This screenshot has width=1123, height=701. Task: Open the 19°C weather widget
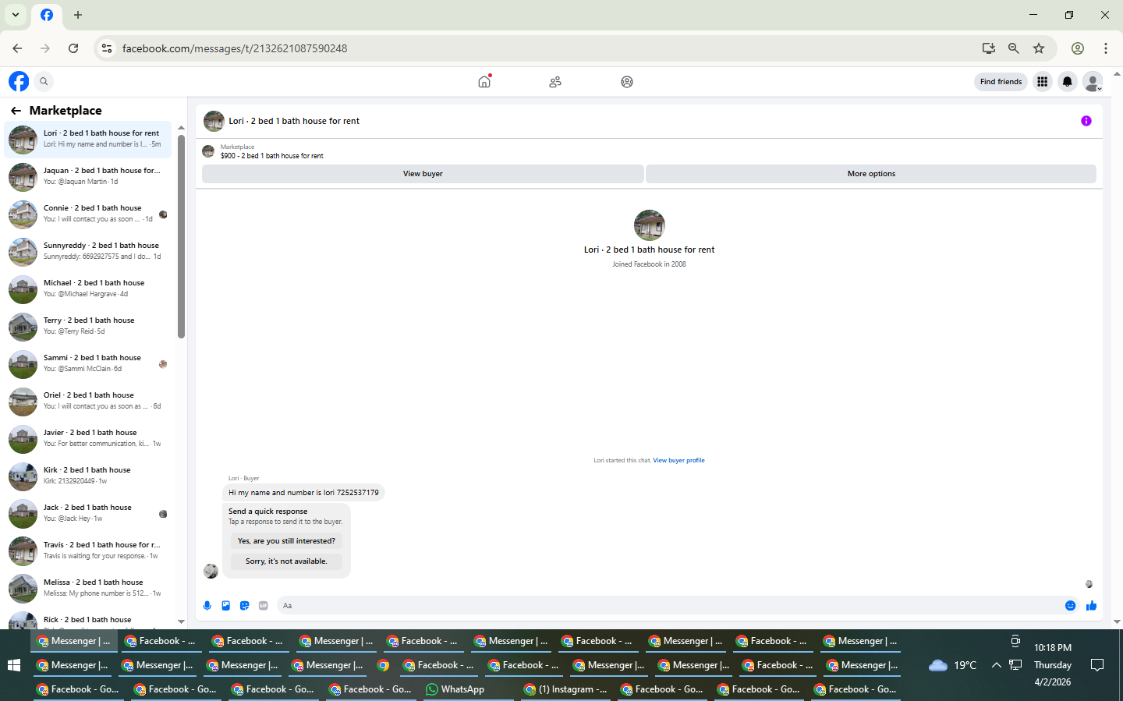click(x=953, y=665)
